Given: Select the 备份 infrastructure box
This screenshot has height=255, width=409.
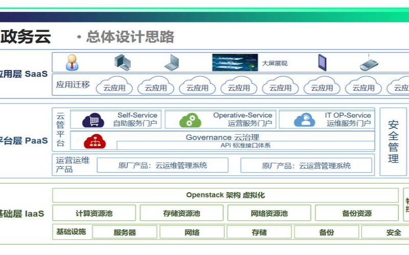Looking at the screenshot, I should [x=327, y=232].
